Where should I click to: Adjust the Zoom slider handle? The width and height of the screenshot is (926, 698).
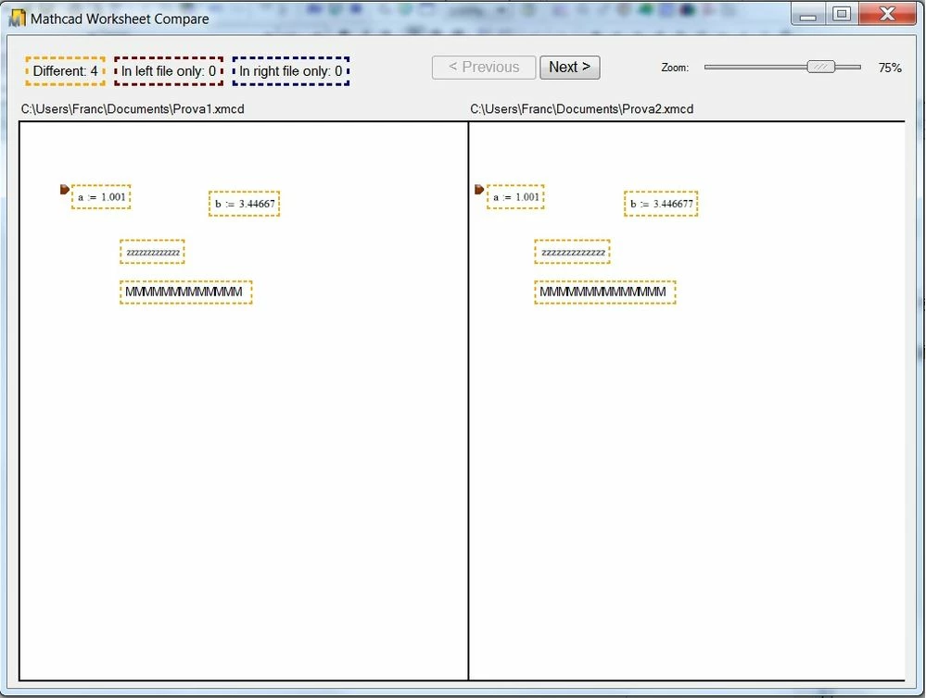coord(821,67)
